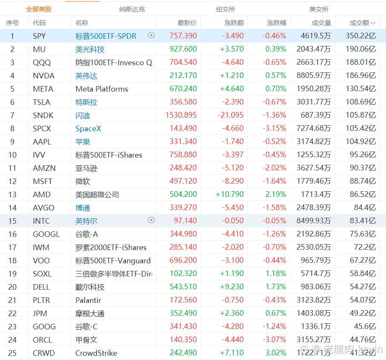386x360 pixels.
Task: Switch to the 美交所 tab
Action: (x=319, y=9)
